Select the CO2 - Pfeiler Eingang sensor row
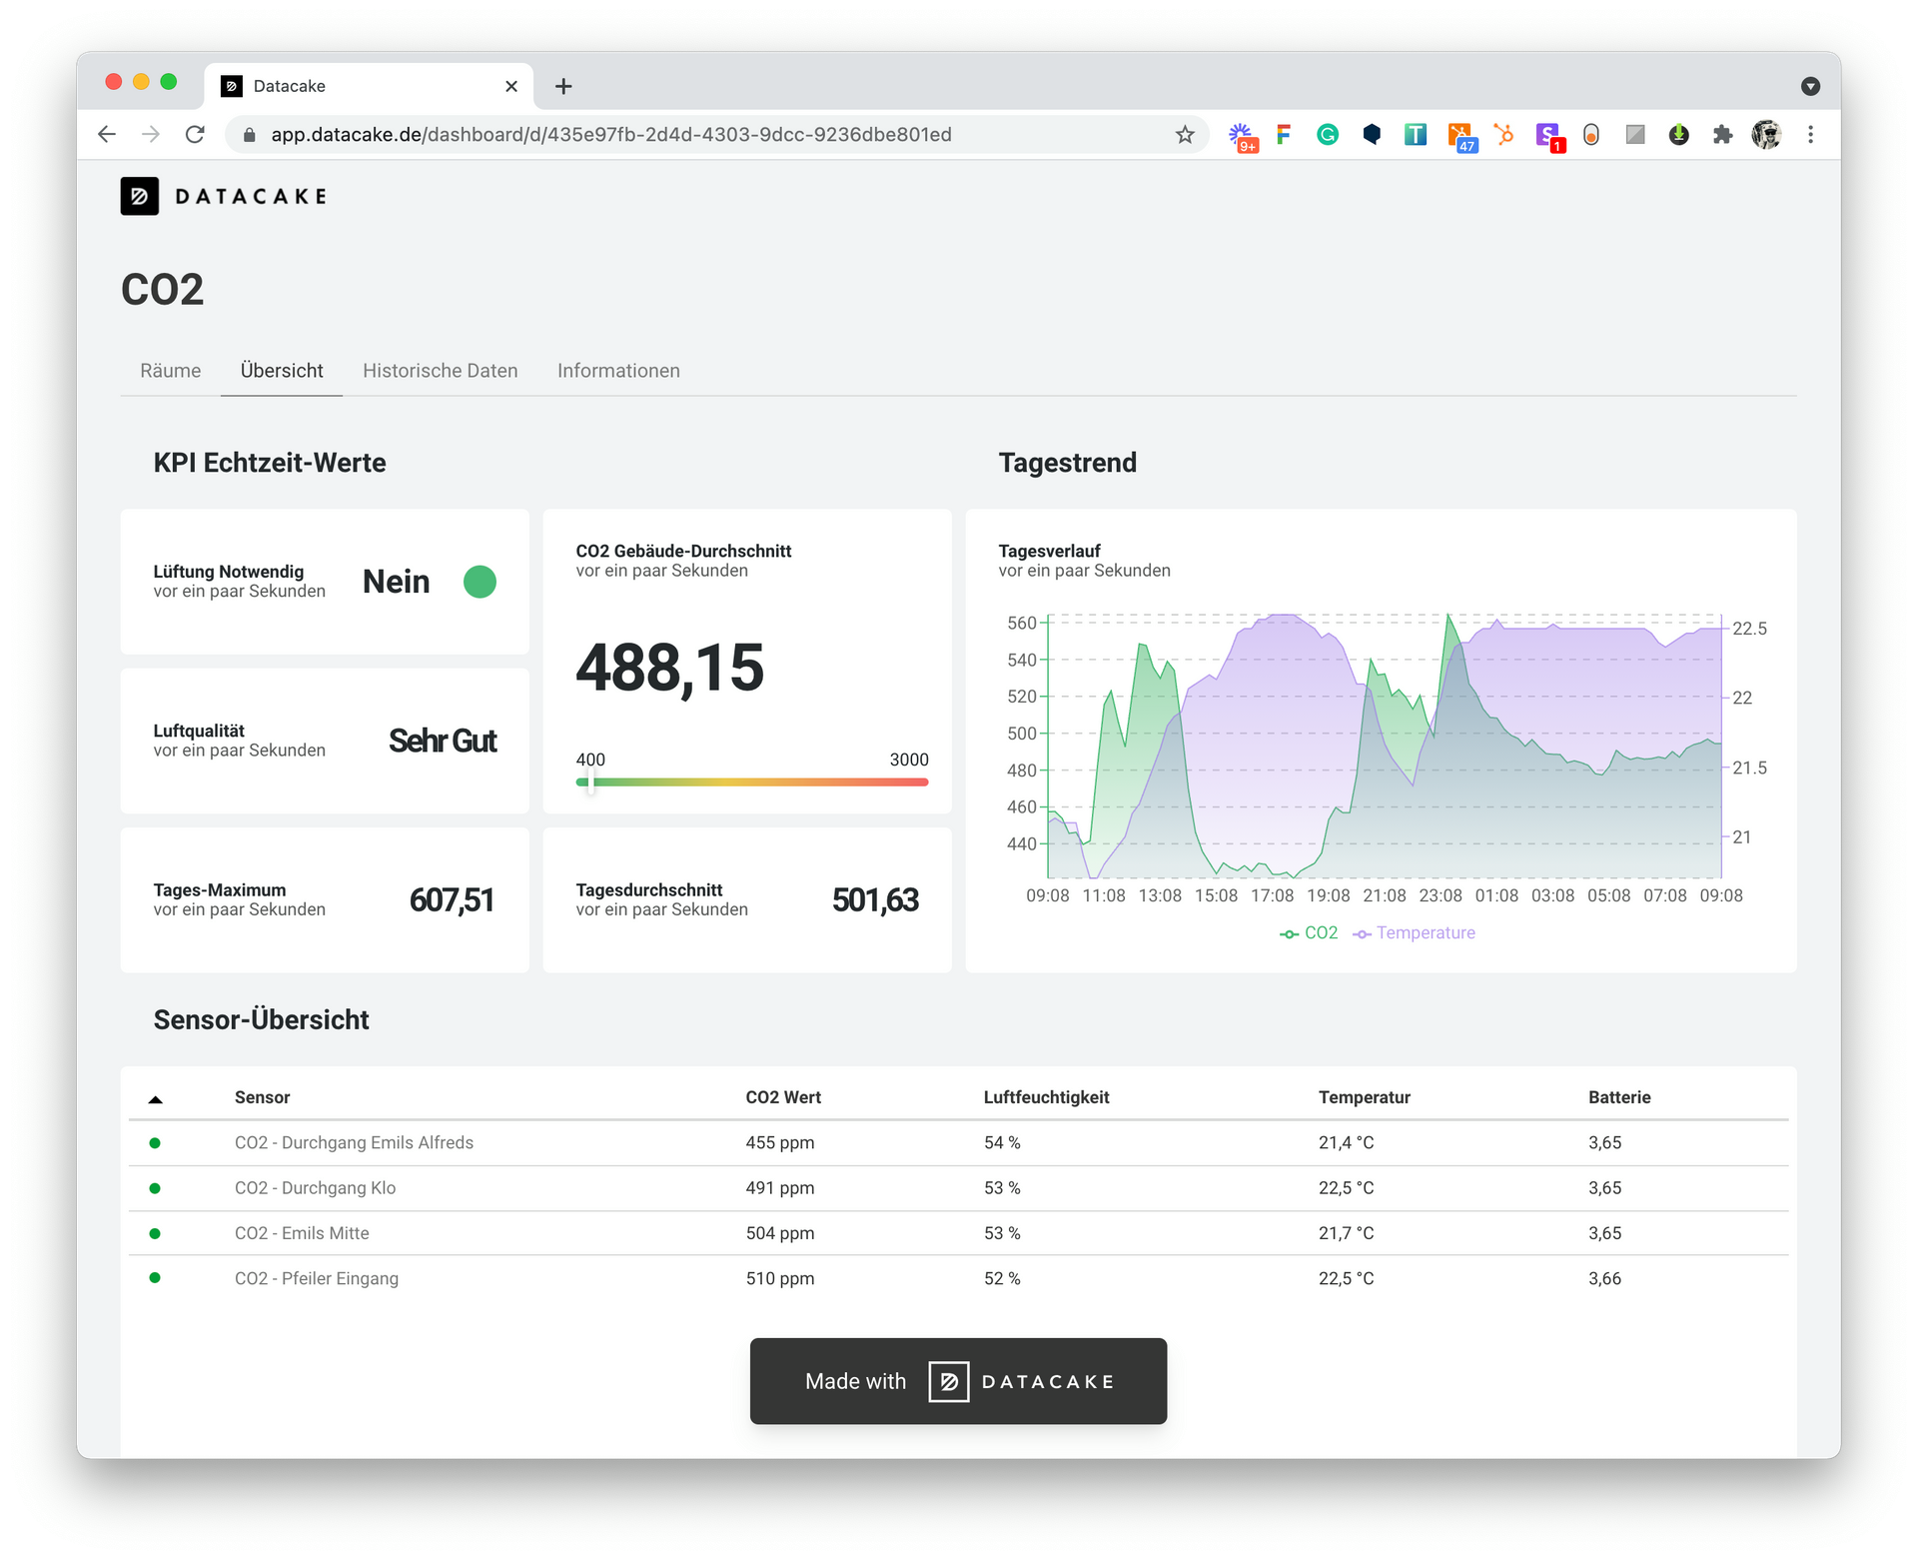The height and width of the screenshot is (1561, 1918). point(958,1278)
